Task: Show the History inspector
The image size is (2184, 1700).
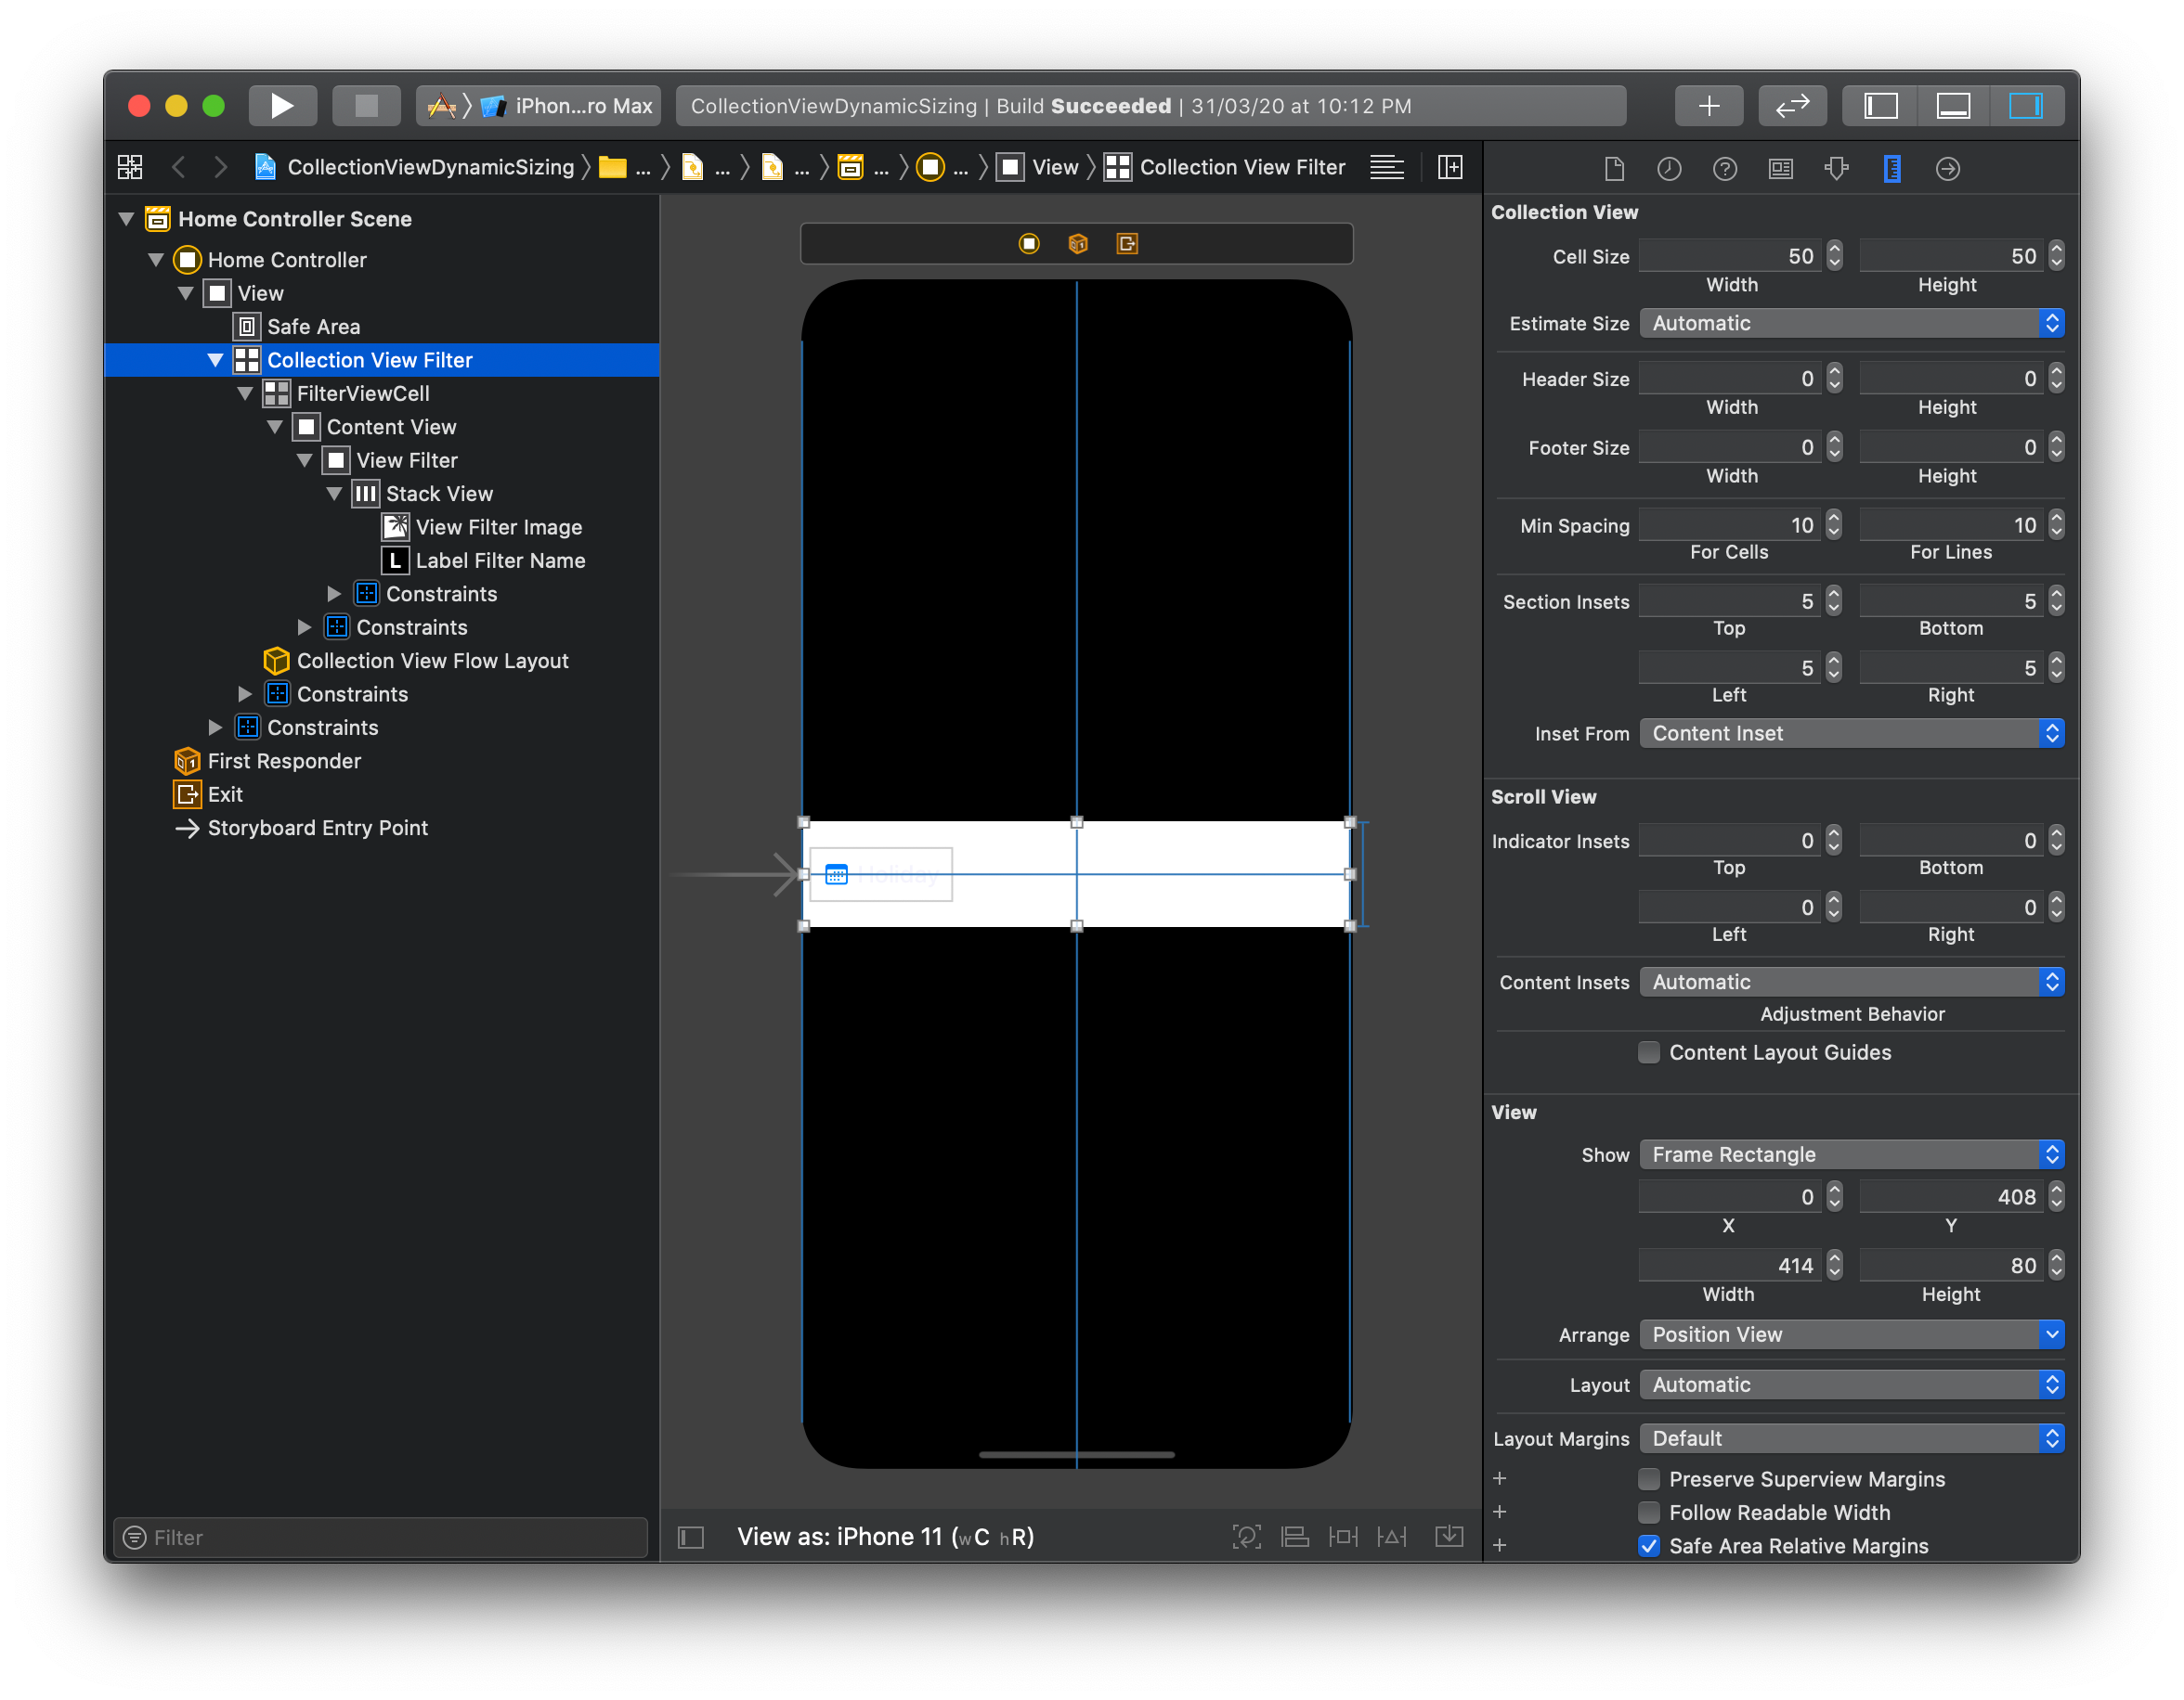Action: tap(1669, 169)
